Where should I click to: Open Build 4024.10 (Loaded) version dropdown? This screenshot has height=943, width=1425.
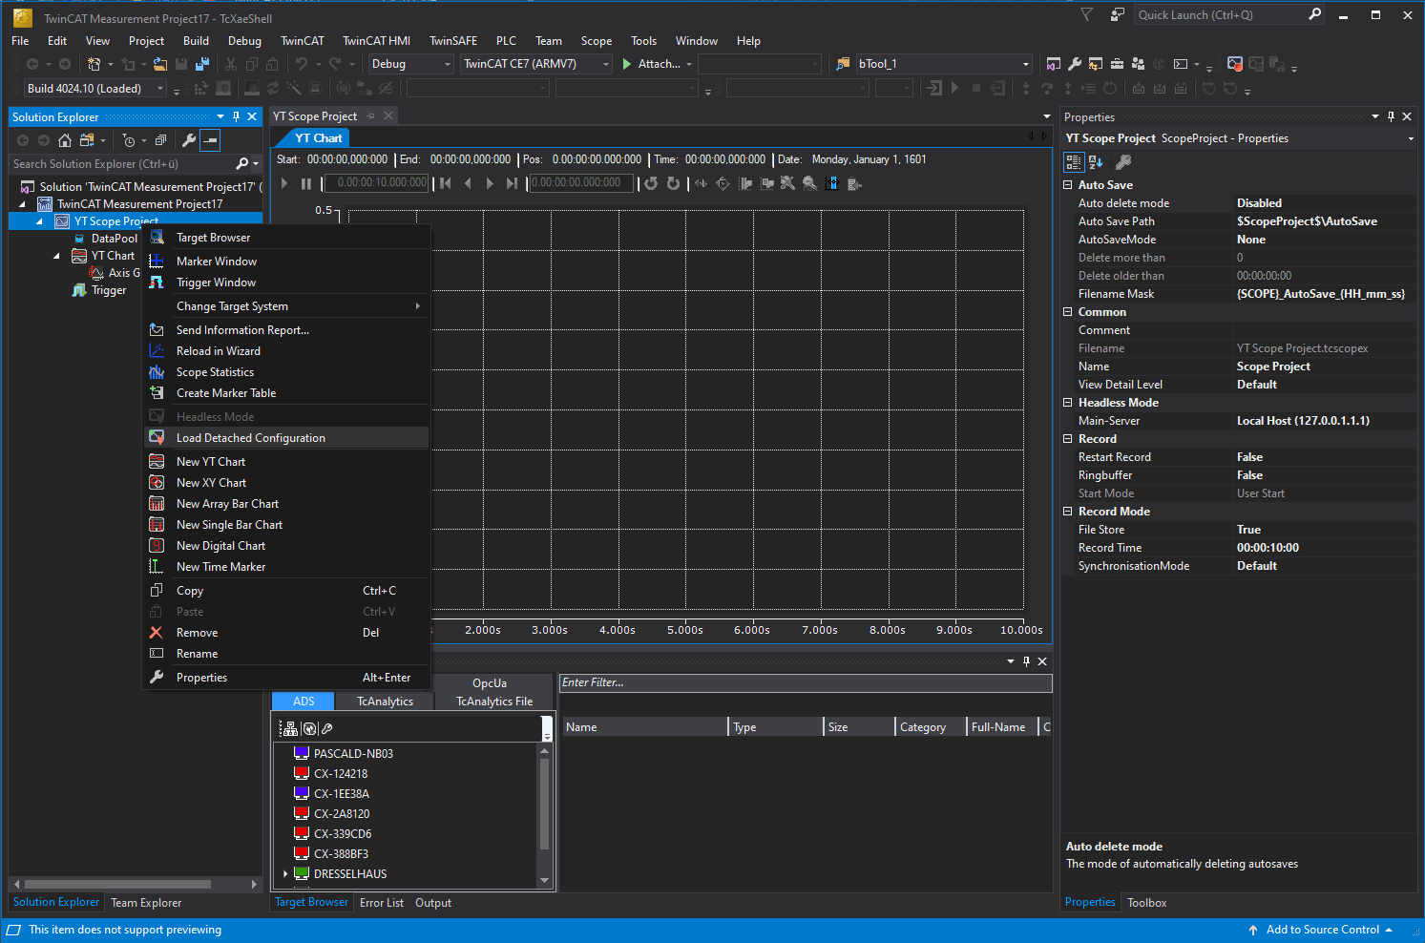click(x=94, y=89)
